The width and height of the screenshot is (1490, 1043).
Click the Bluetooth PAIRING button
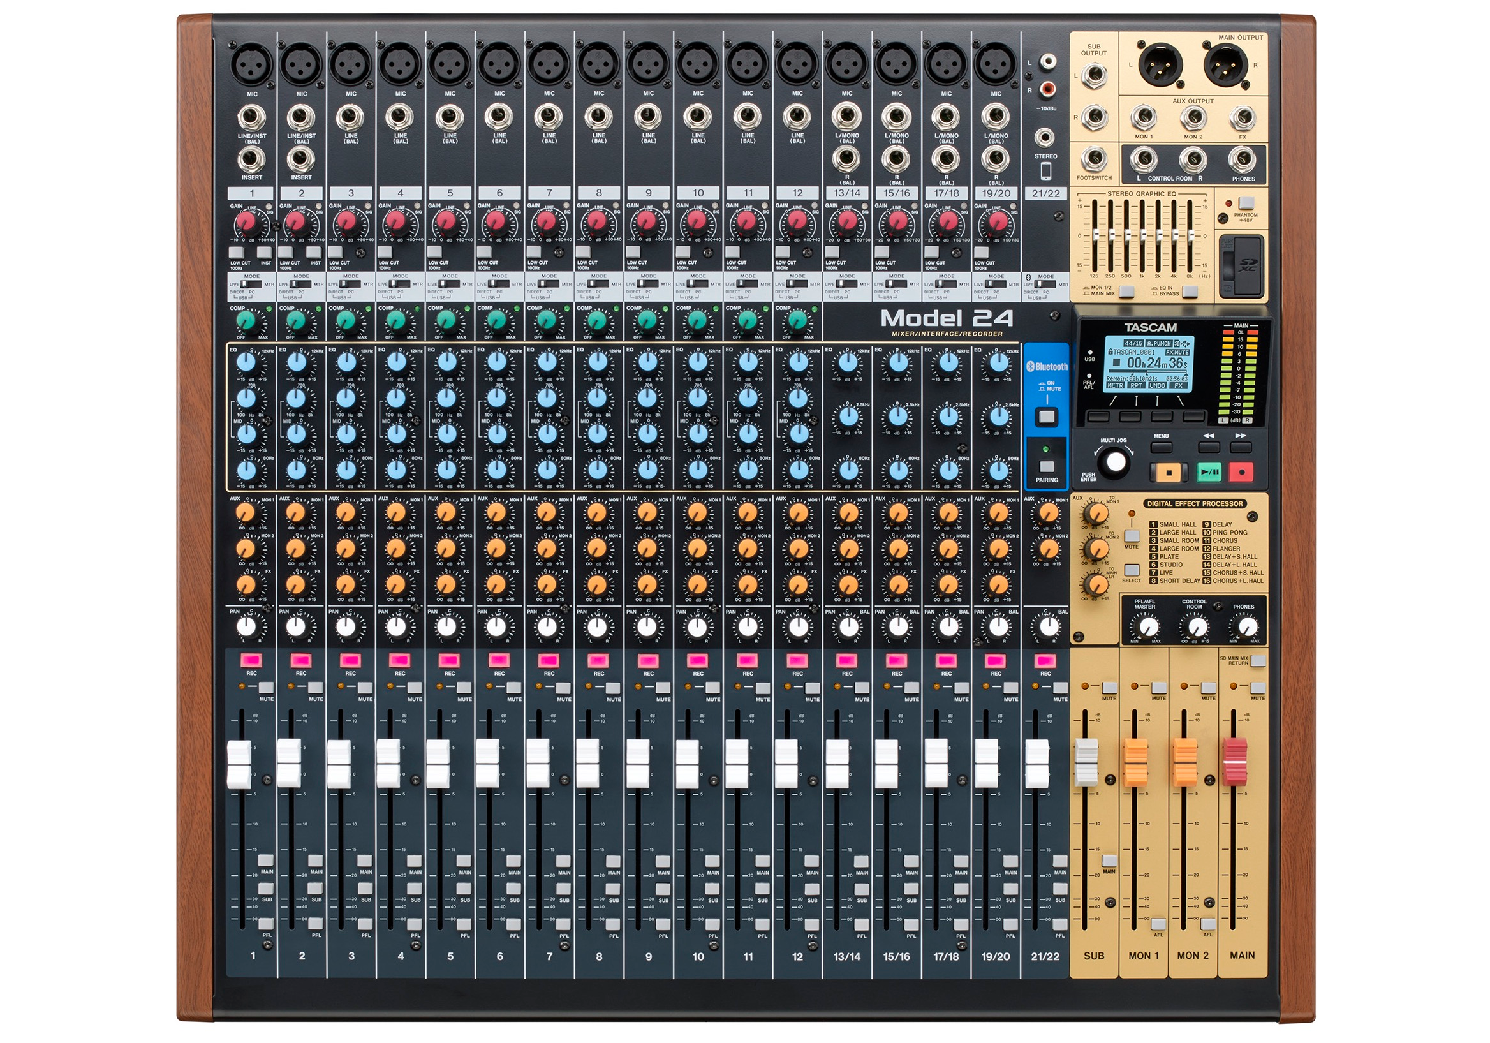click(1046, 467)
